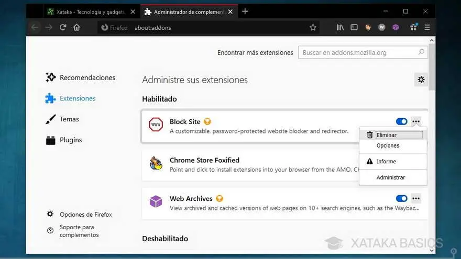Click the recommended badge next to Block Site
The image size is (461, 259).
(207, 121)
